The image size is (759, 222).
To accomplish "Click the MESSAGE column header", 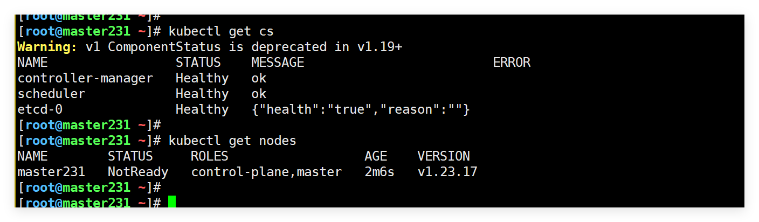I will pos(278,63).
